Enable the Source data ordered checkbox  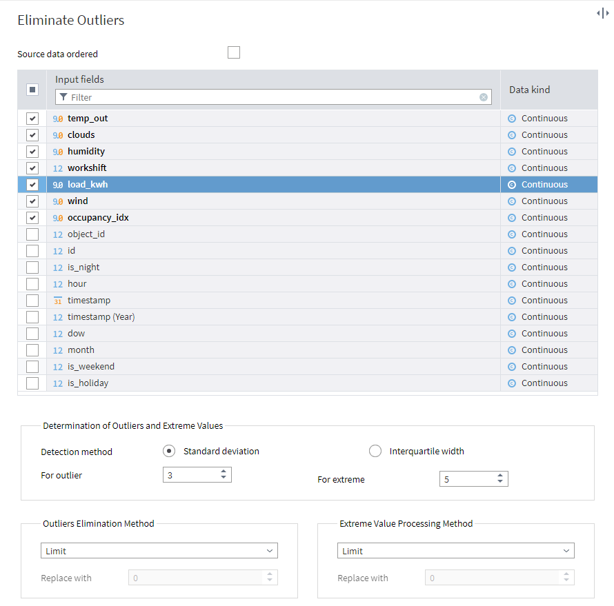tap(234, 52)
